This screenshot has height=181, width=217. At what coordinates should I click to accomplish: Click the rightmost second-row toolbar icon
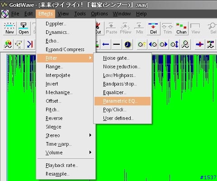(x=210, y=44)
